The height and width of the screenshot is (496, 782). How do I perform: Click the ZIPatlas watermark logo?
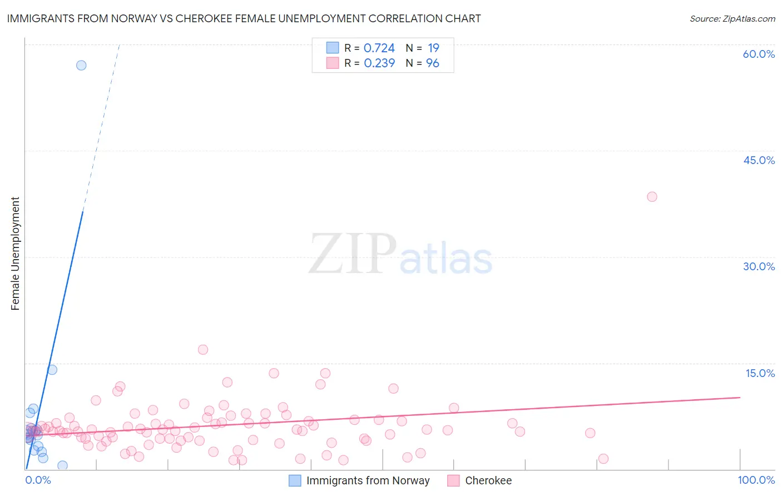pyautogui.click(x=400, y=255)
